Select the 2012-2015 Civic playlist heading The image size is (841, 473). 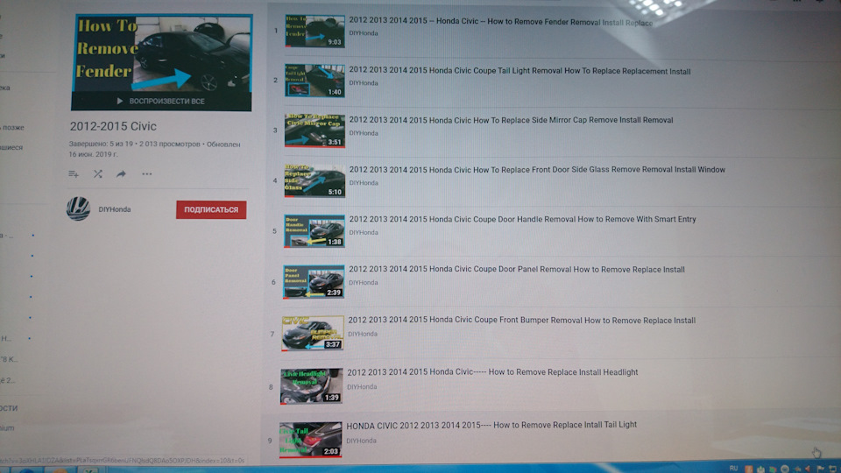113,126
